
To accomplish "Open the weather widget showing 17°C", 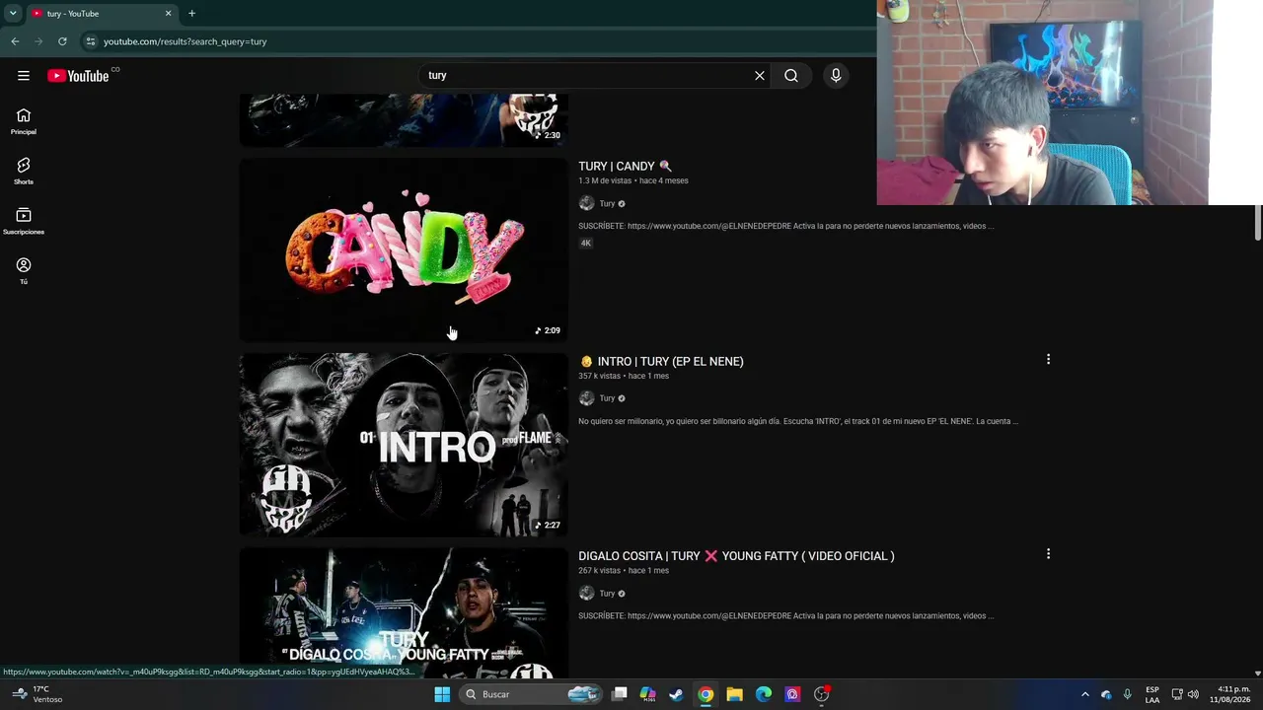I will click(x=37, y=694).
